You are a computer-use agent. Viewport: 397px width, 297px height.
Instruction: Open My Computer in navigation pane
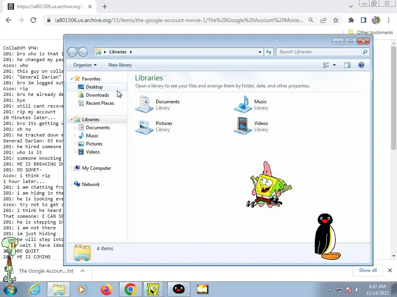[x=97, y=168]
